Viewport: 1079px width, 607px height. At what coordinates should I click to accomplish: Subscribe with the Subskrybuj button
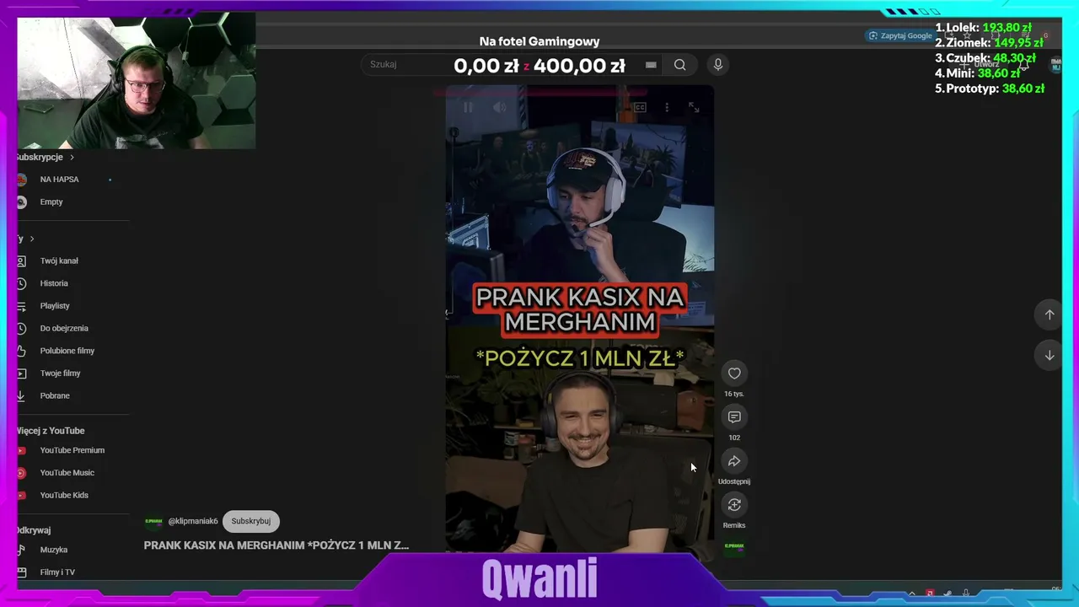click(x=251, y=521)
